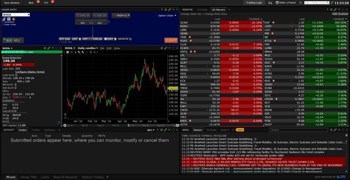The width and height of the screenshot is (350, 180).
Task: Click the orange SUBMIT button
Action: coord(171,40)
